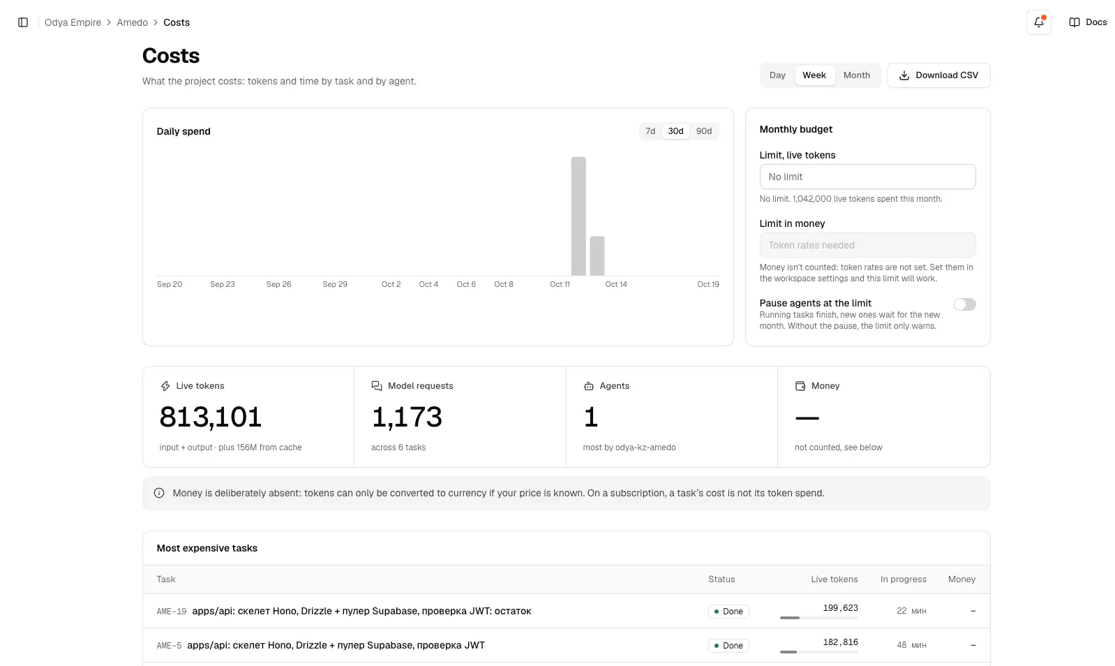Focus the live tokens limit field

(867, 177)
